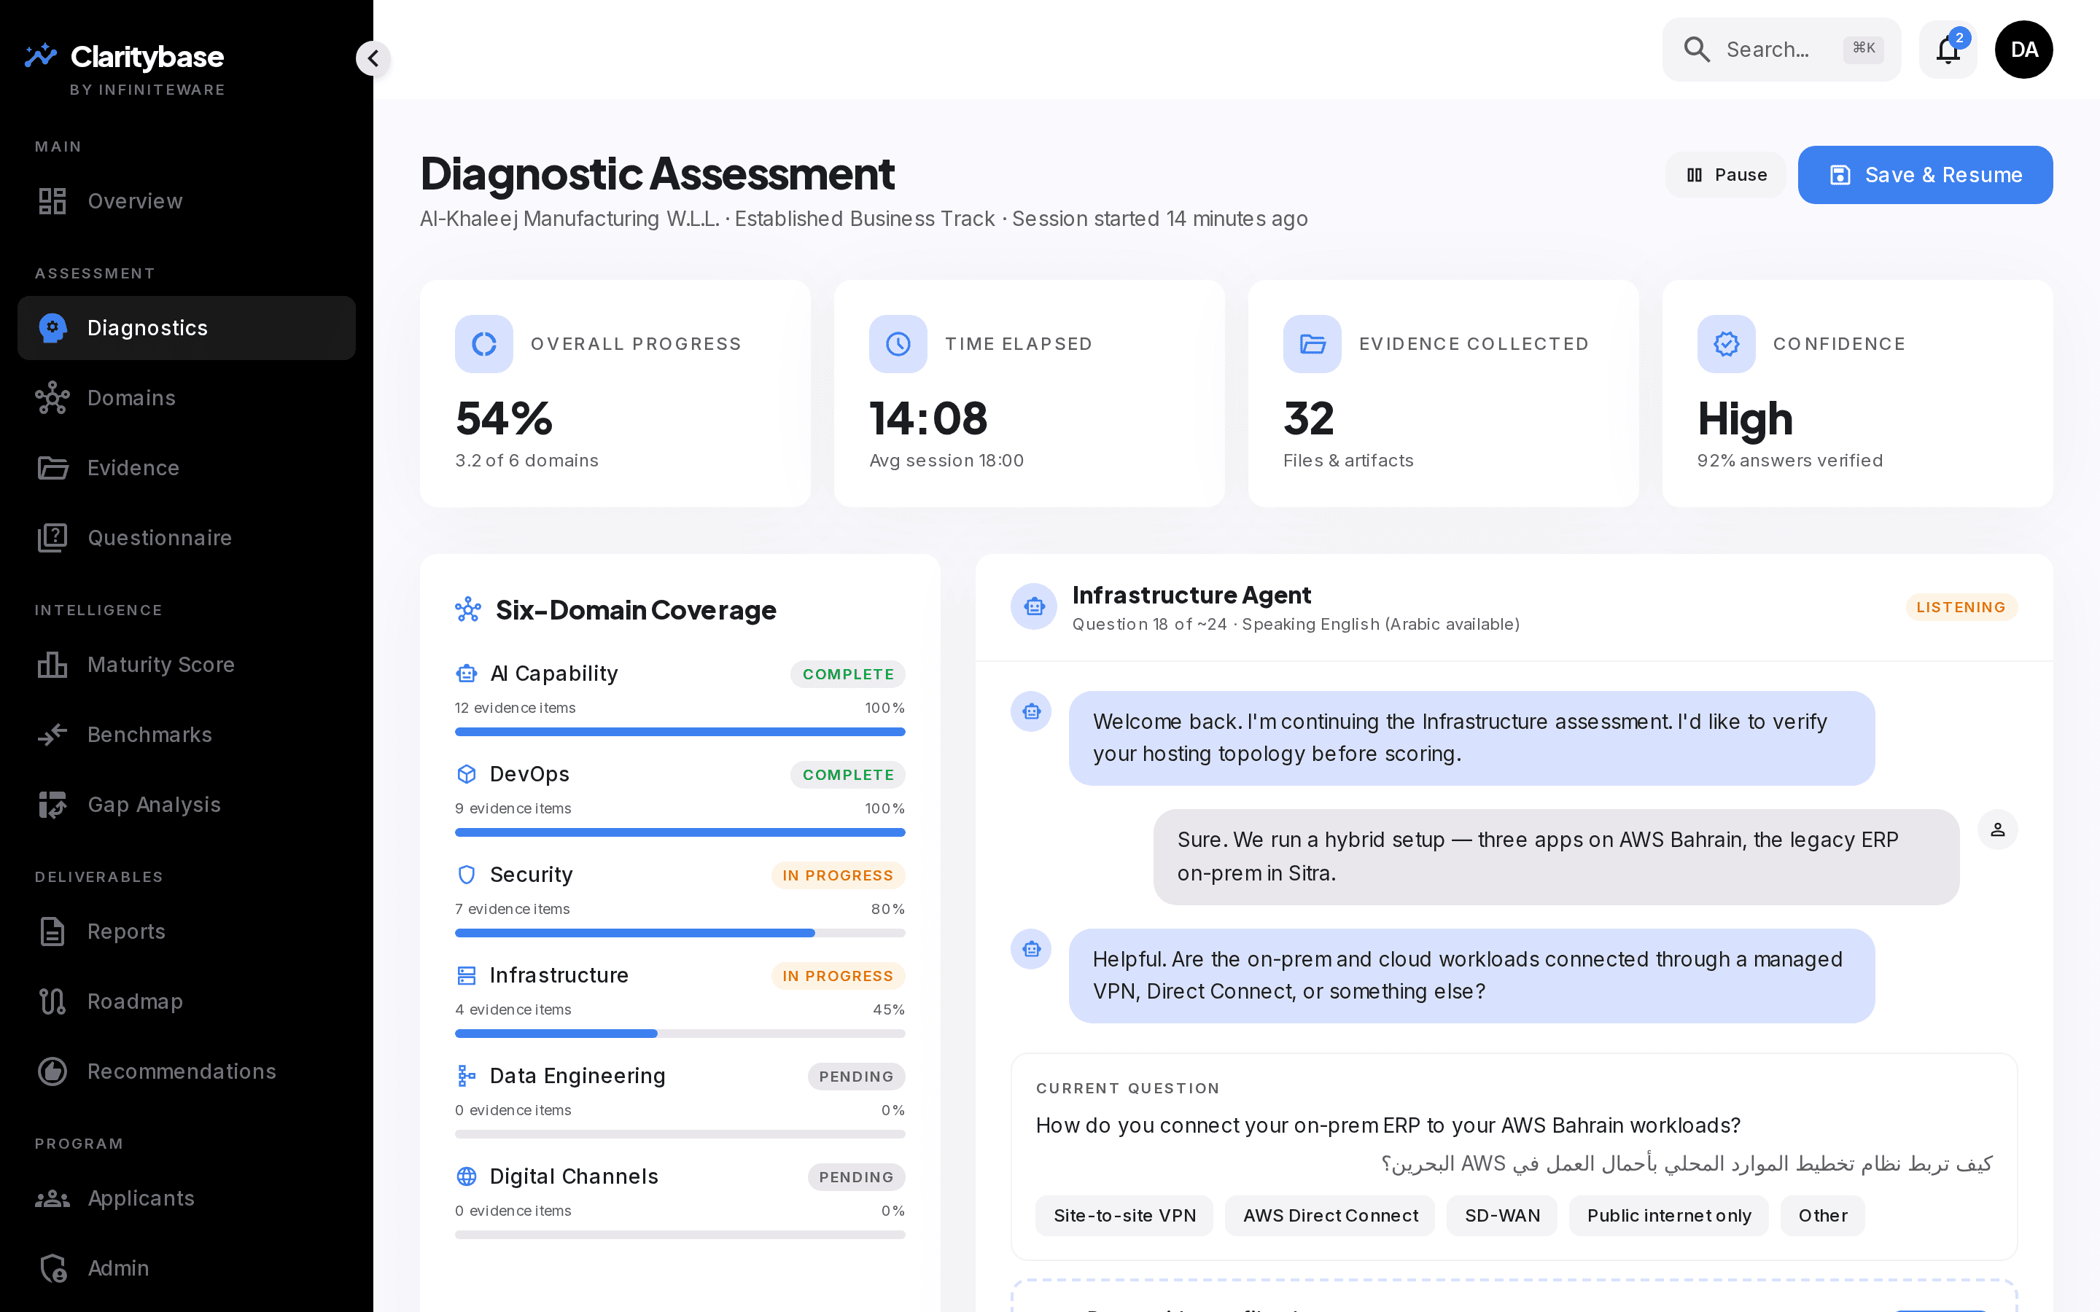
Task: Choose Public internet only answer
Action: (x=1669, y=1216)
